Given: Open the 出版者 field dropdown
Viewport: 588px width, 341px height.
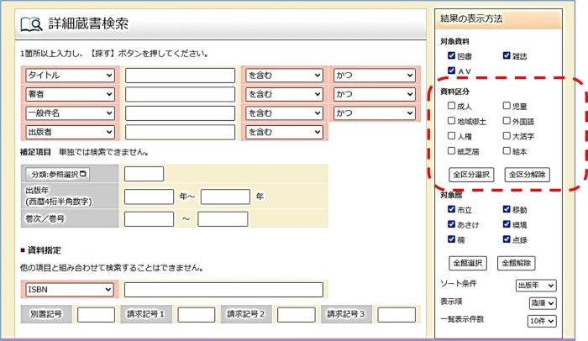Looking at the screenshot, I should click(70, 132).
